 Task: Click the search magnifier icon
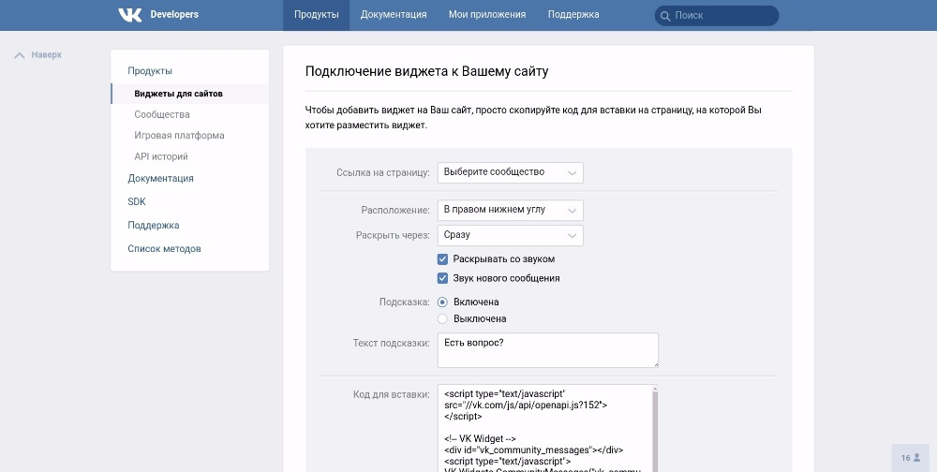coord(665,16)
